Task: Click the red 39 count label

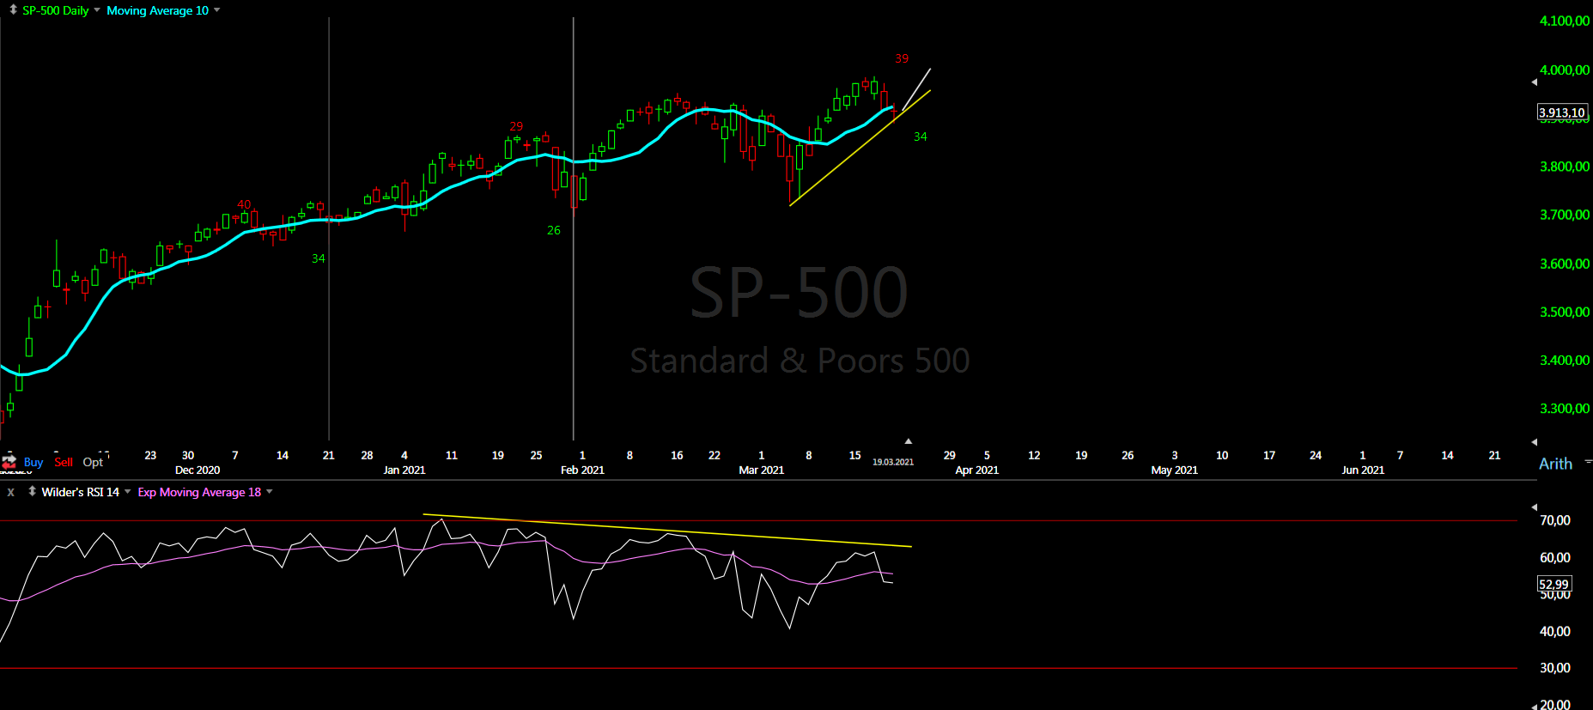Action: [x=902, y=58]
